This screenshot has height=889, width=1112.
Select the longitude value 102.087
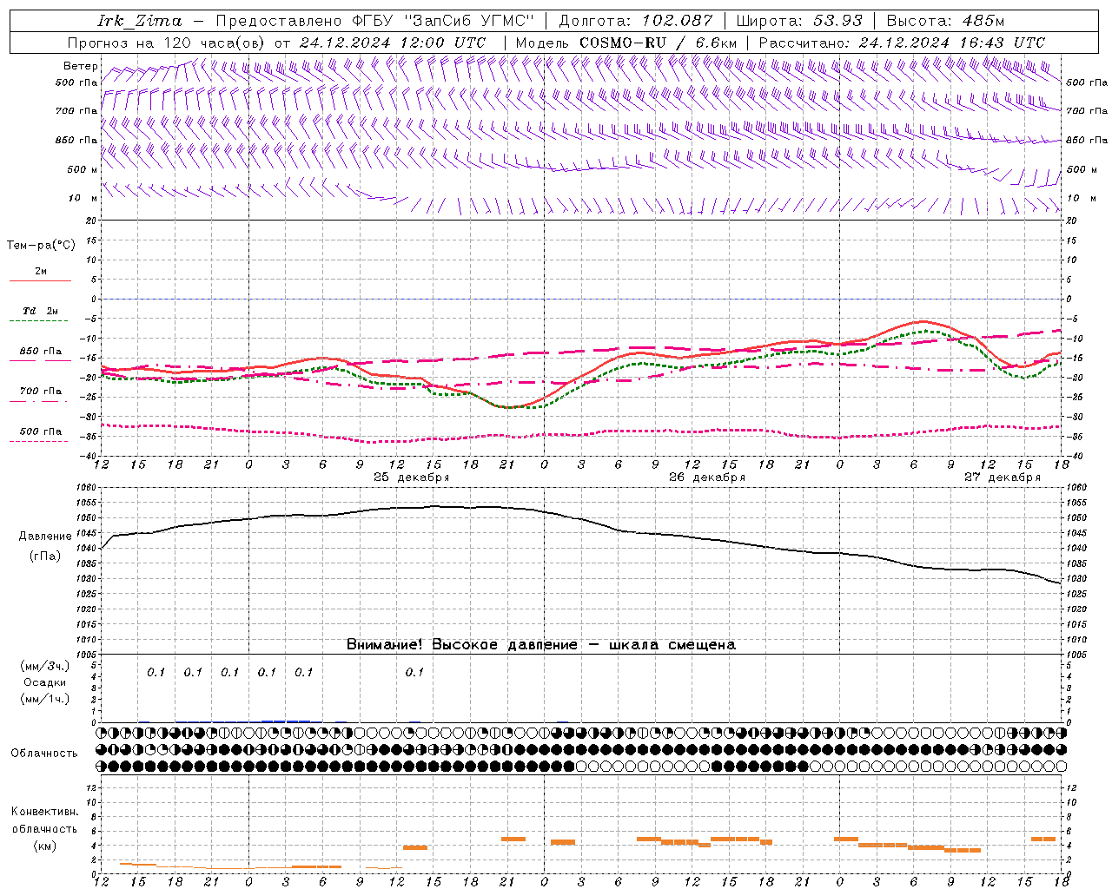pos(678,21)
